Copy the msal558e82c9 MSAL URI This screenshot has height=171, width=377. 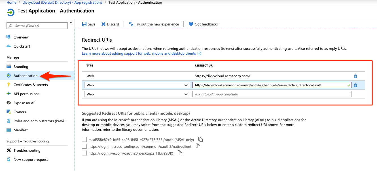pos(201,139)
